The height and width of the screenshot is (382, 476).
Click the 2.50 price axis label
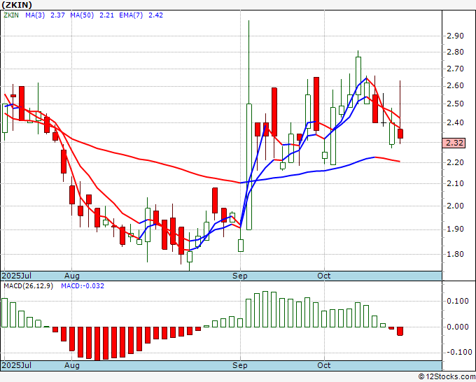[x=456, y=104]
